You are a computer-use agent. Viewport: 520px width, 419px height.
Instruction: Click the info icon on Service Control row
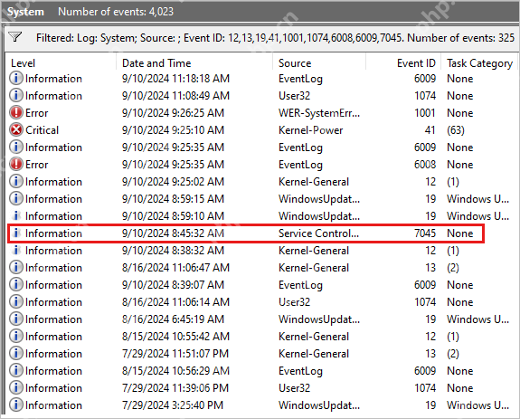point(16,233)
